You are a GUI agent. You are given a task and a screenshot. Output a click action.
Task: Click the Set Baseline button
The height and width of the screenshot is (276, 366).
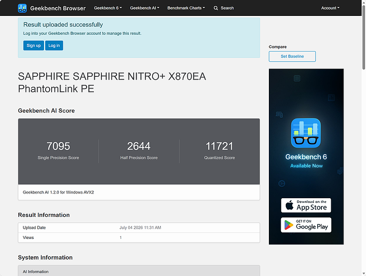coord(292,56)
